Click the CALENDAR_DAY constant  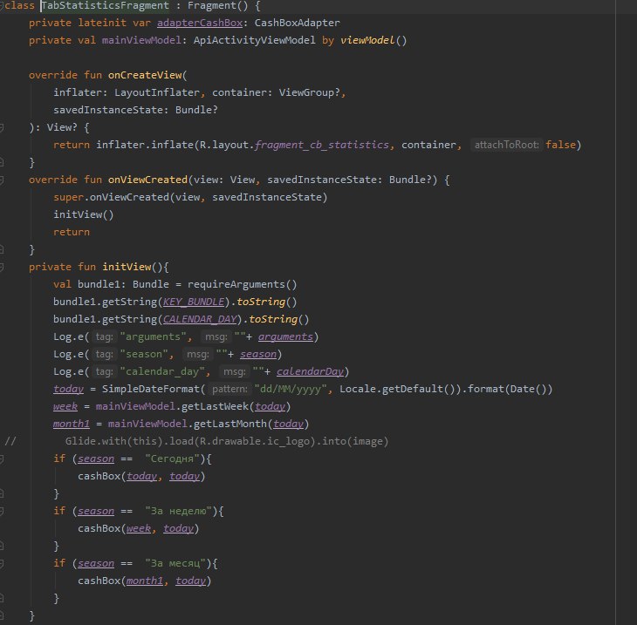pyautogui.click(x=200, y=319)
